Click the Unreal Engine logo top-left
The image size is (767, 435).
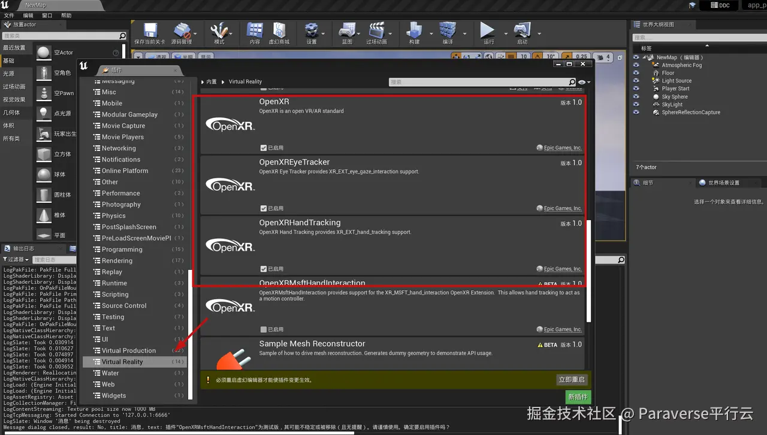(6, 5)
